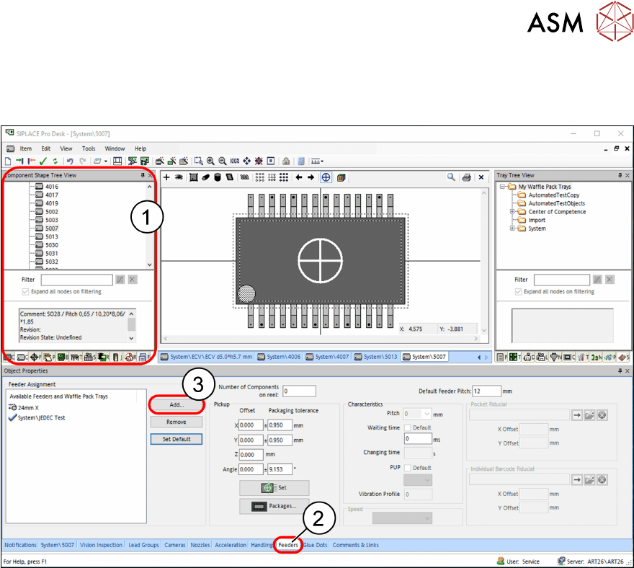Click the Pocket Fiducial arrow assign icon

(x=577, y=415)
